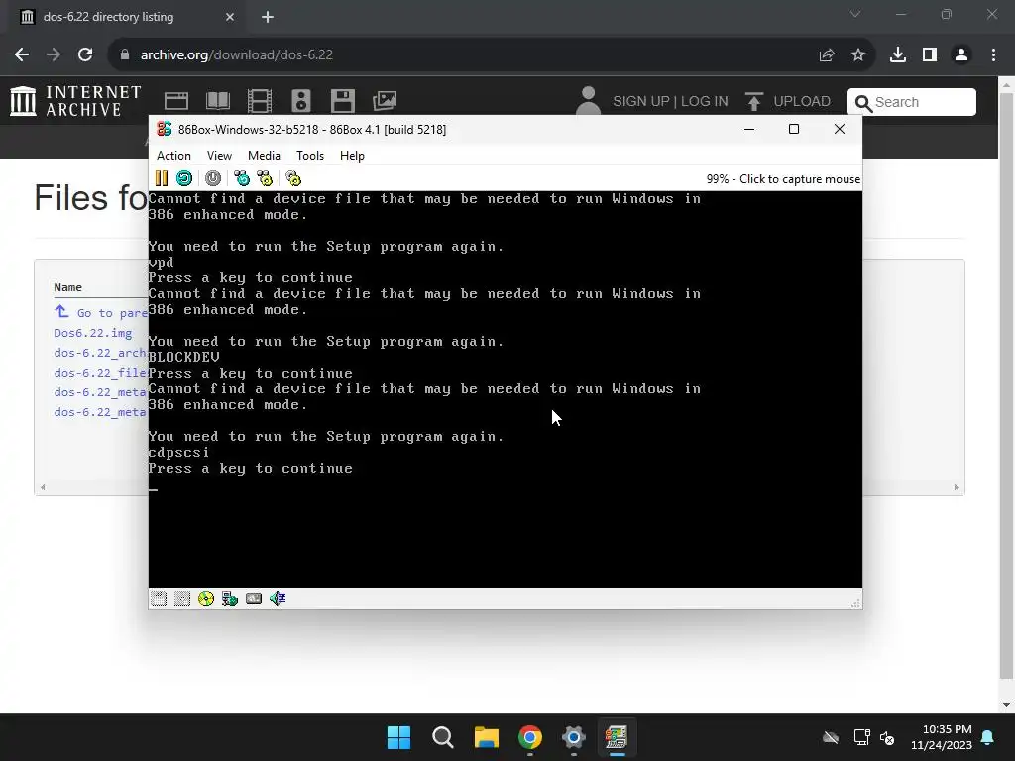This screenshot has width=1015, height=761.
Task: Go to Internet Archive home logo
Action: click(75, 101)
